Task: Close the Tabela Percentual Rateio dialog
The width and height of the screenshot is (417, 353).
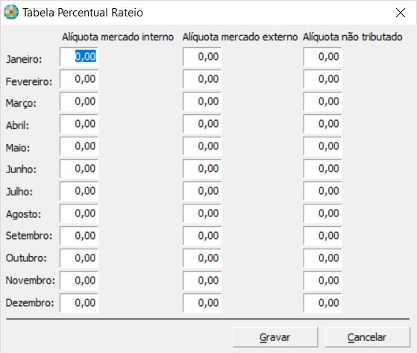Action: (401, 13)
